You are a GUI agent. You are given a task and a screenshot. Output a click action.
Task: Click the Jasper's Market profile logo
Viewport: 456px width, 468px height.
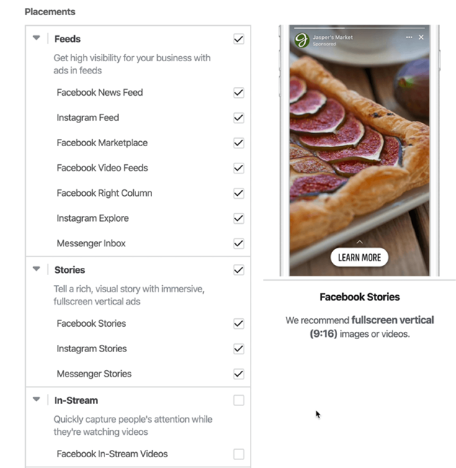pos(302,40)
